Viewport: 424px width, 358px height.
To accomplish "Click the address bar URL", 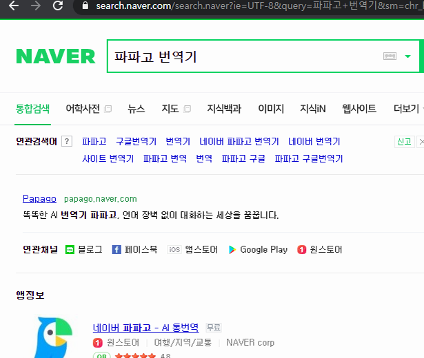I will [x=259, y=6].
